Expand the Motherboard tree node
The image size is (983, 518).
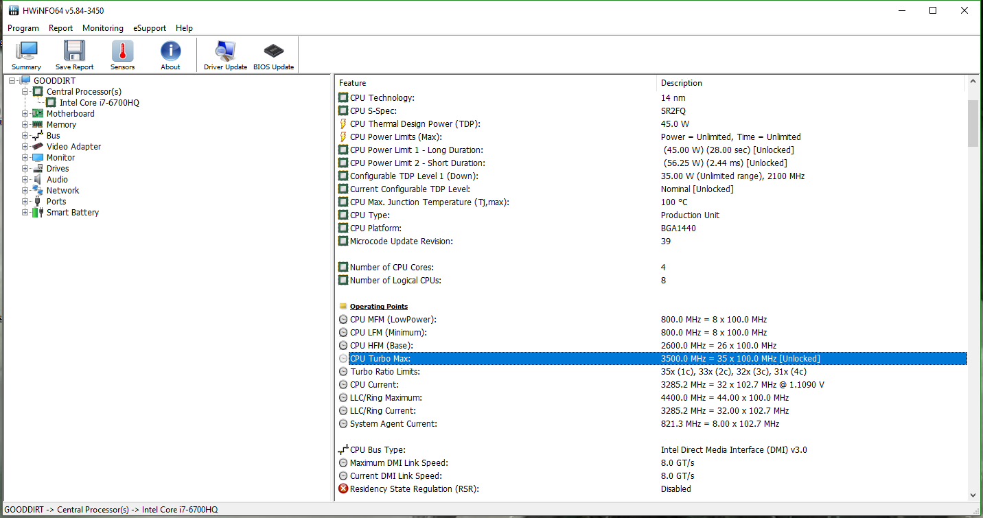tap(25, 114)
